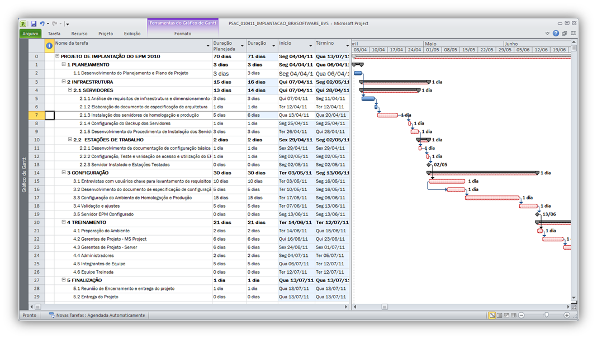Select row 7 header for Instalação dos servidores
Image resolution: width=597 pixels, height=339 pixels.
click(x=36, y=115)
